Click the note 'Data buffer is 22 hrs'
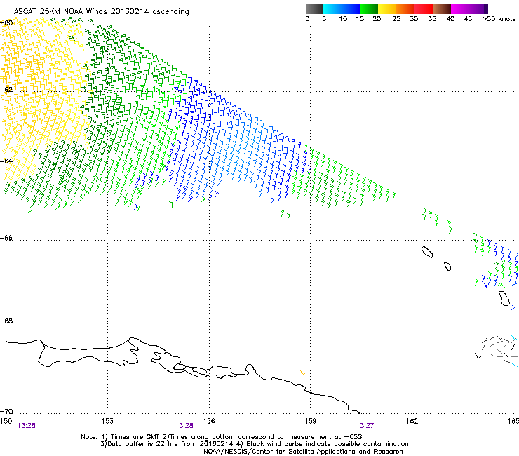The image size is (519, 456). tap(143, 444)
